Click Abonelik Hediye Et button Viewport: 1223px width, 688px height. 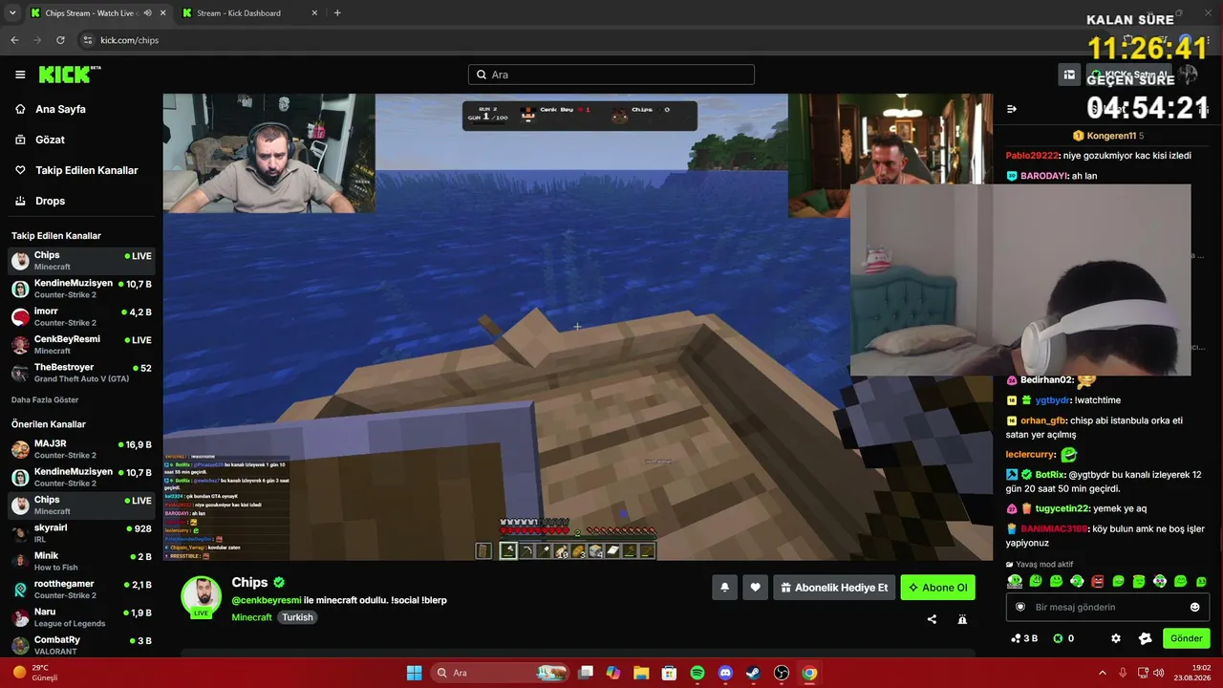[x=834, y=588]
